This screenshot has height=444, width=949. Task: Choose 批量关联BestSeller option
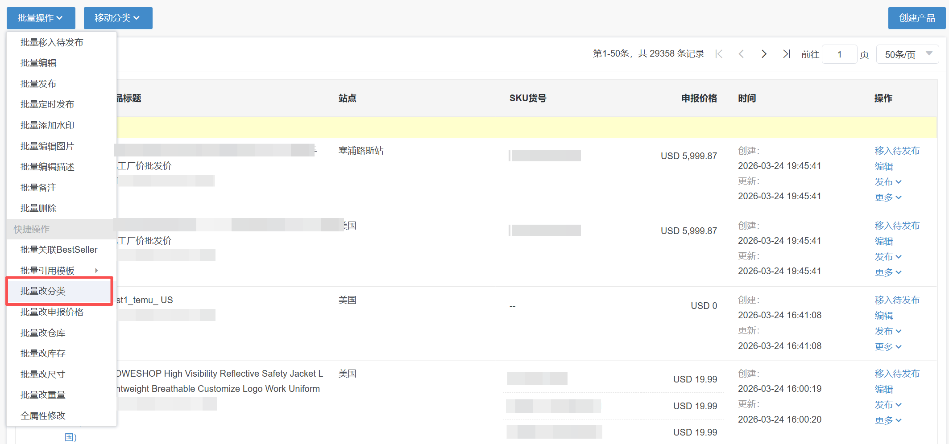59,250
